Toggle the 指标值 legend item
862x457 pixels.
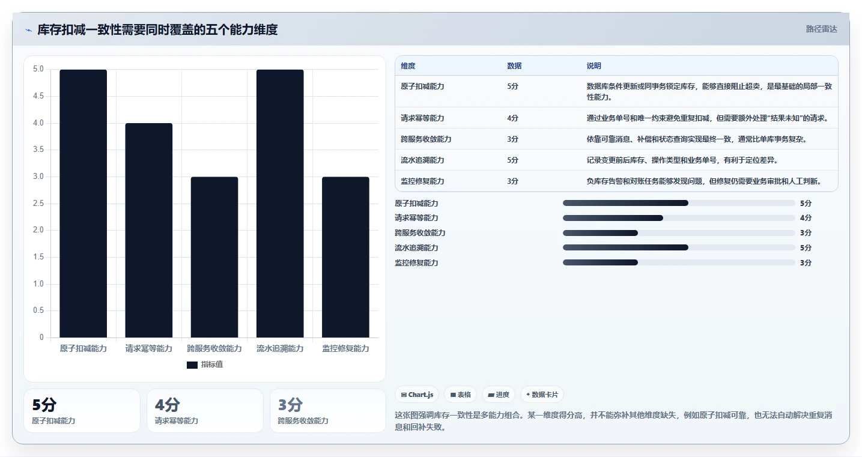coord(205,365)
